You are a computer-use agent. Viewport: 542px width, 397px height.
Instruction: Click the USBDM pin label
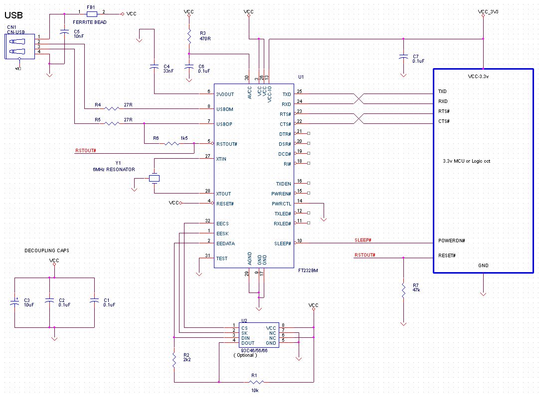tap(225, 109)
